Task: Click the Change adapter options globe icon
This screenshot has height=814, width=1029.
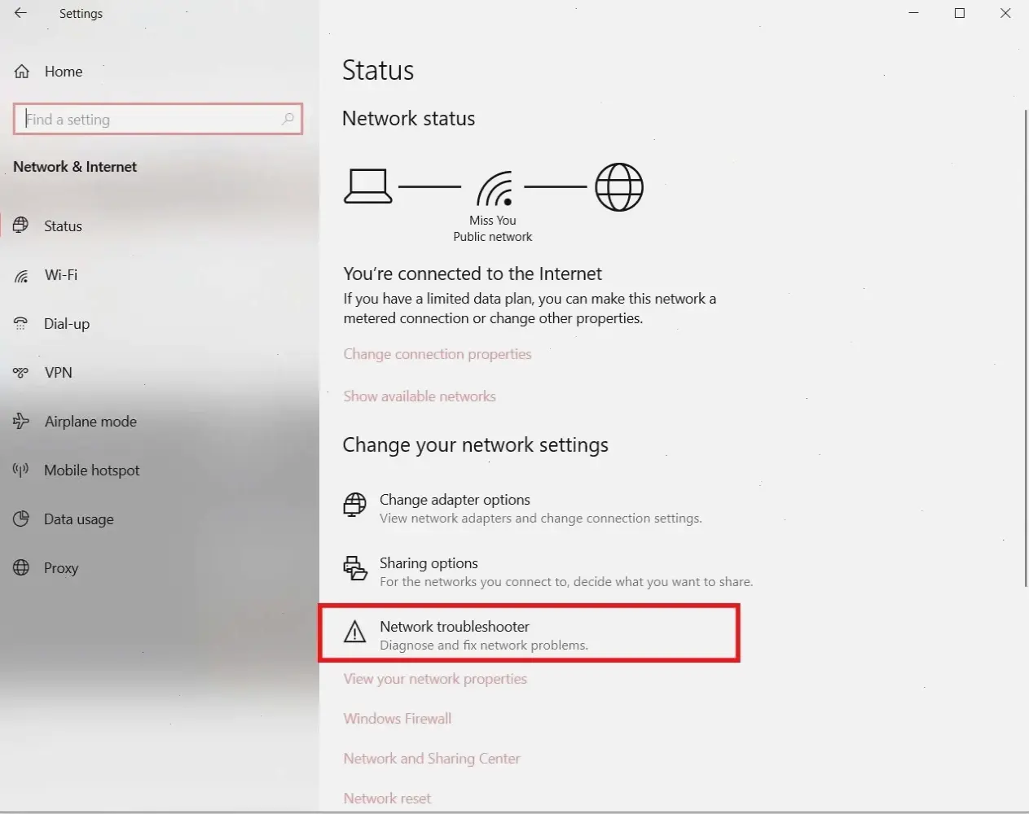Action: click(x=354, y=505)
